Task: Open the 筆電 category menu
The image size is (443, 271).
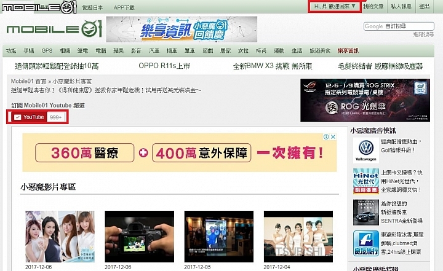Action: click(83, 51)
